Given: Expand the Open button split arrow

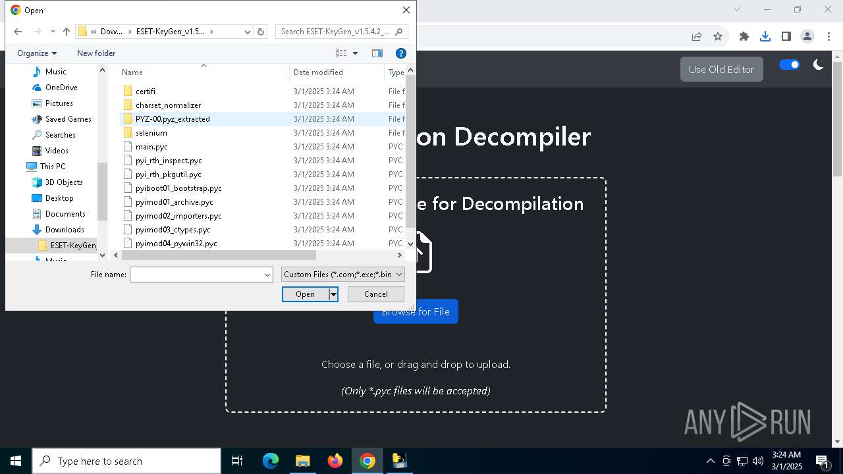Looking at the screenshot, I should 334,294.
